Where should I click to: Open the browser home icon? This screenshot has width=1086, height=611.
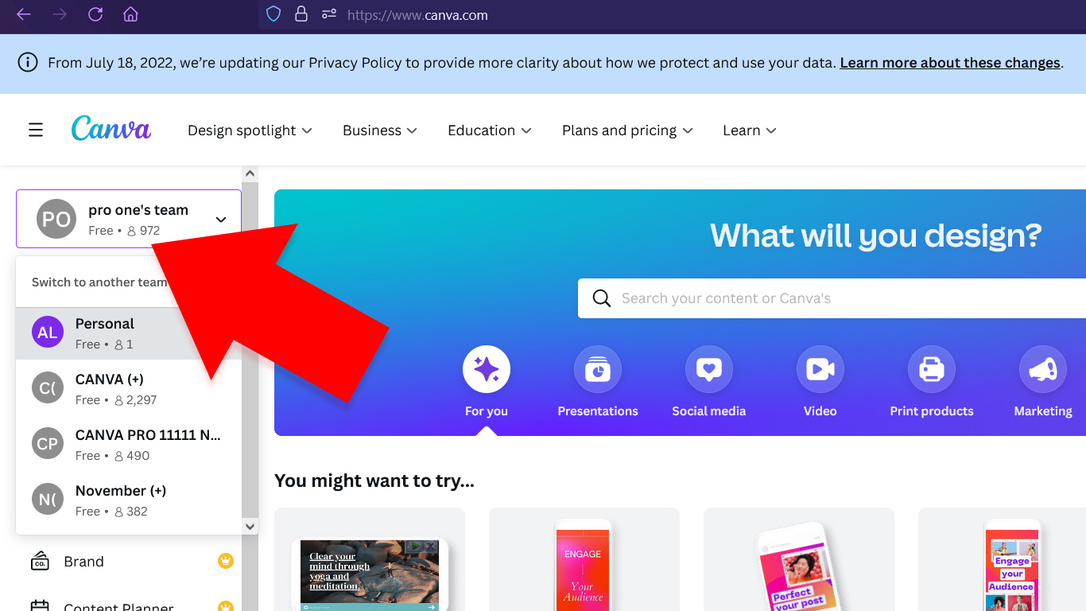click(131, 14)
